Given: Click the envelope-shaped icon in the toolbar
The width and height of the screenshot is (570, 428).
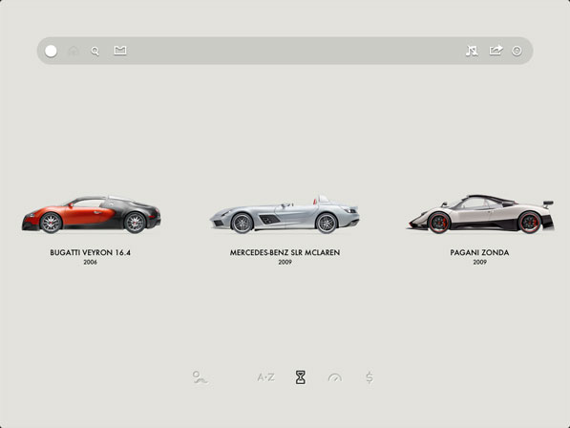Looking at the screenshot, I should point(120,51).
